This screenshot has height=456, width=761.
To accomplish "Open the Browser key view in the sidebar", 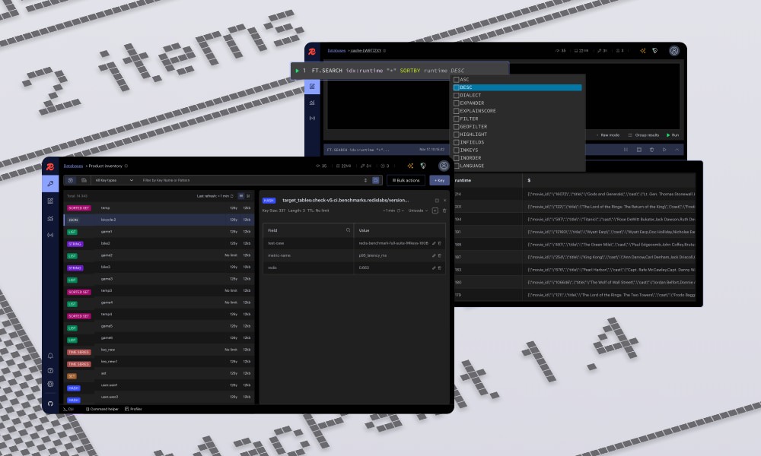I will coord(50,182).
